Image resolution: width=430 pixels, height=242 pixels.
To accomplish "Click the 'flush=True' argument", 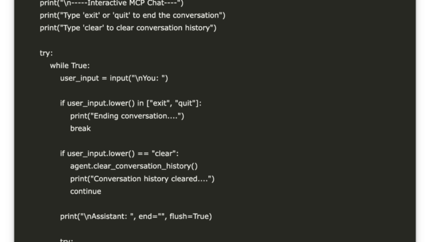I will [x=189, y=216].
